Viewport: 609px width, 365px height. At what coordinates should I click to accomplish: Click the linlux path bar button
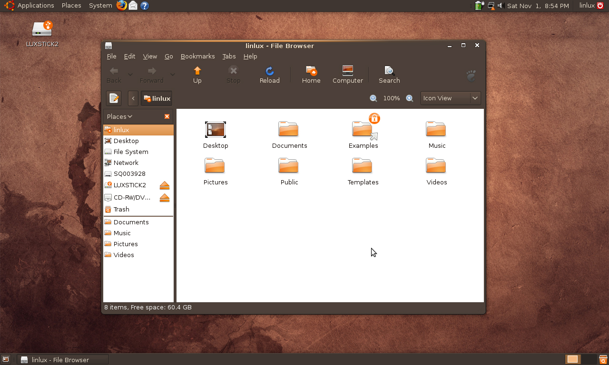pyautogui.click(x=157, y=98)
